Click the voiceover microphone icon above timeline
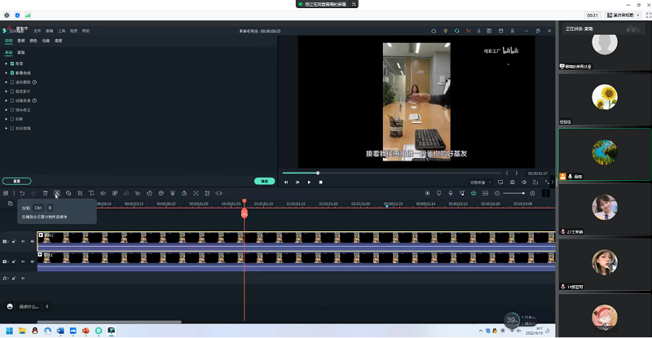 (451, 193)
